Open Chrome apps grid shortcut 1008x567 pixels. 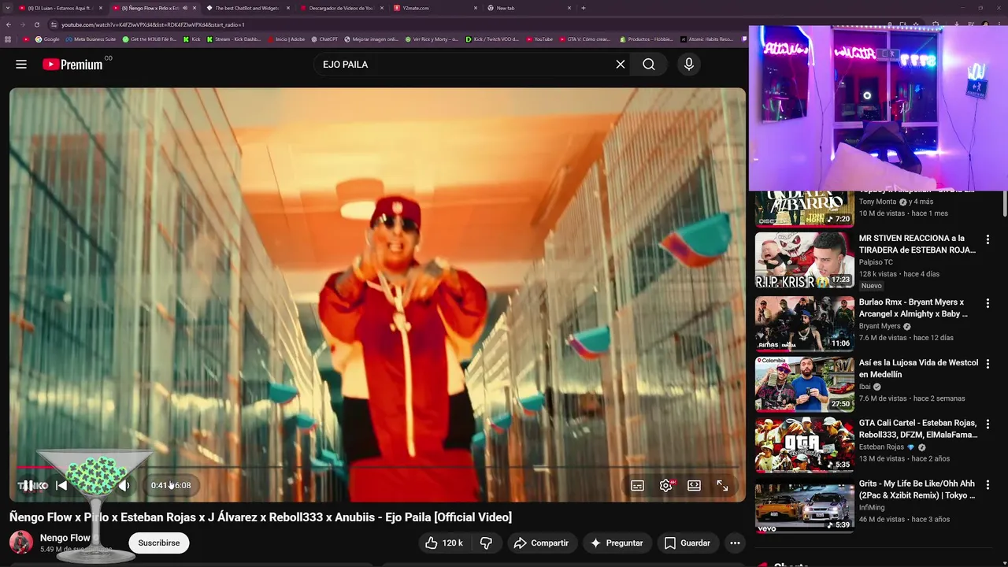[9, 39]
